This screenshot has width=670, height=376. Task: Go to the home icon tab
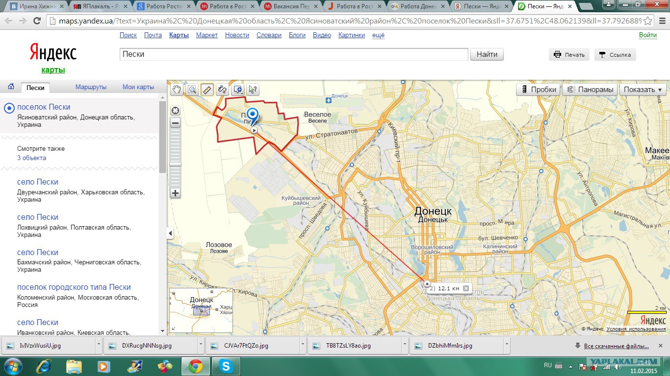[x=10, y=87]
